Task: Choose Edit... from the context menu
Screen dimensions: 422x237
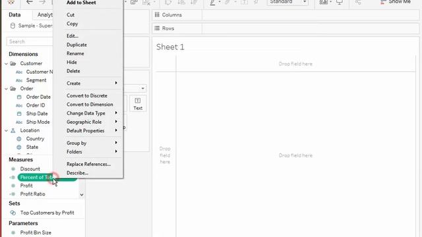Action: coord(73,36)
